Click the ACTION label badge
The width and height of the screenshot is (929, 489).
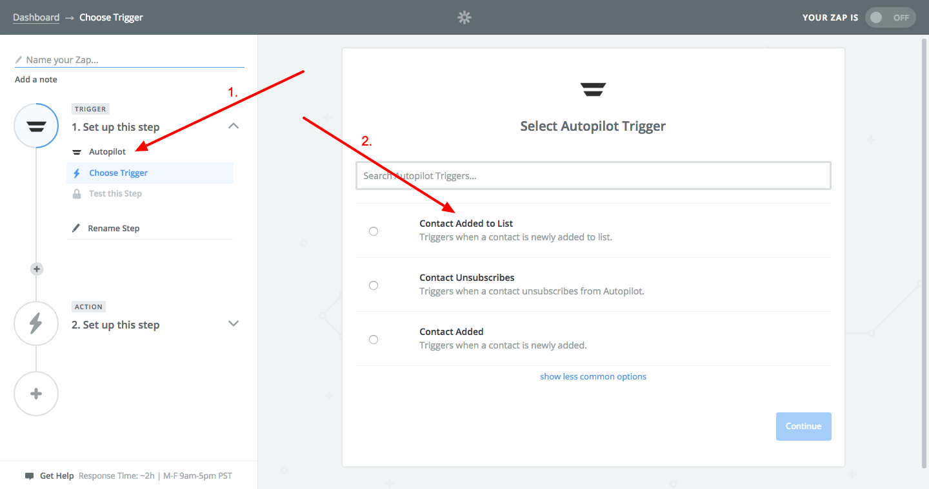[x=88, y=307]
